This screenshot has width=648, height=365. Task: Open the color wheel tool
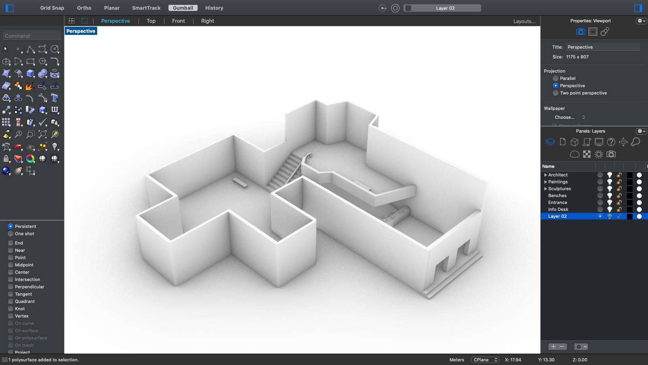point(30,159)
